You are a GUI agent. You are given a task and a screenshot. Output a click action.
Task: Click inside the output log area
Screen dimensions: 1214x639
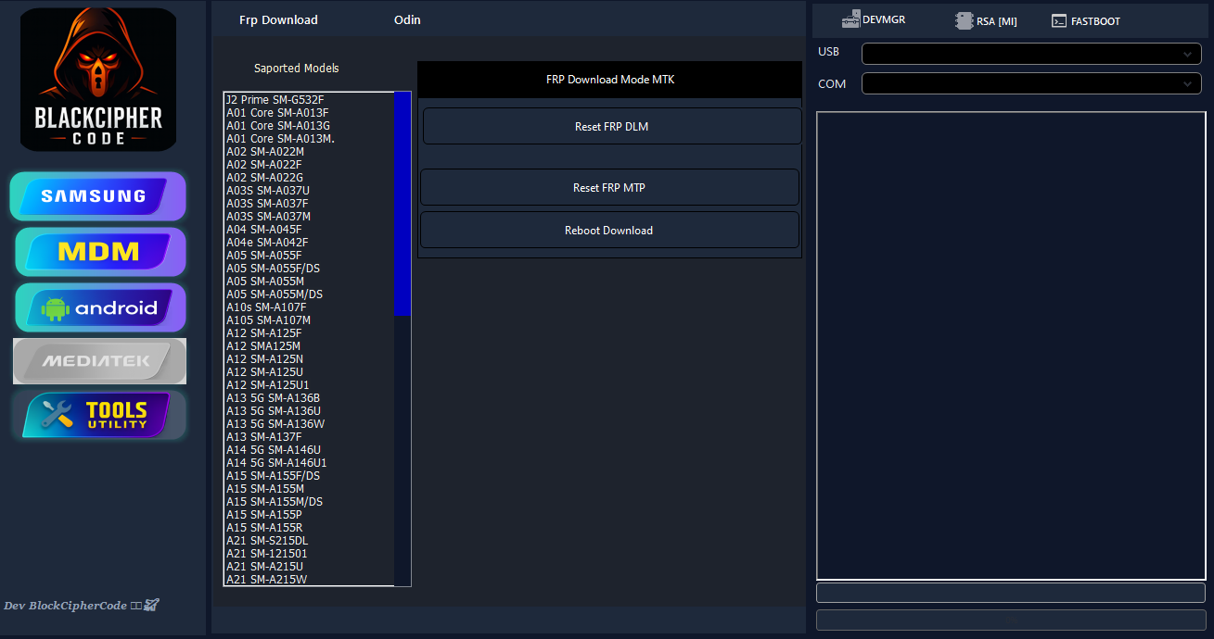click(1011, 345)
